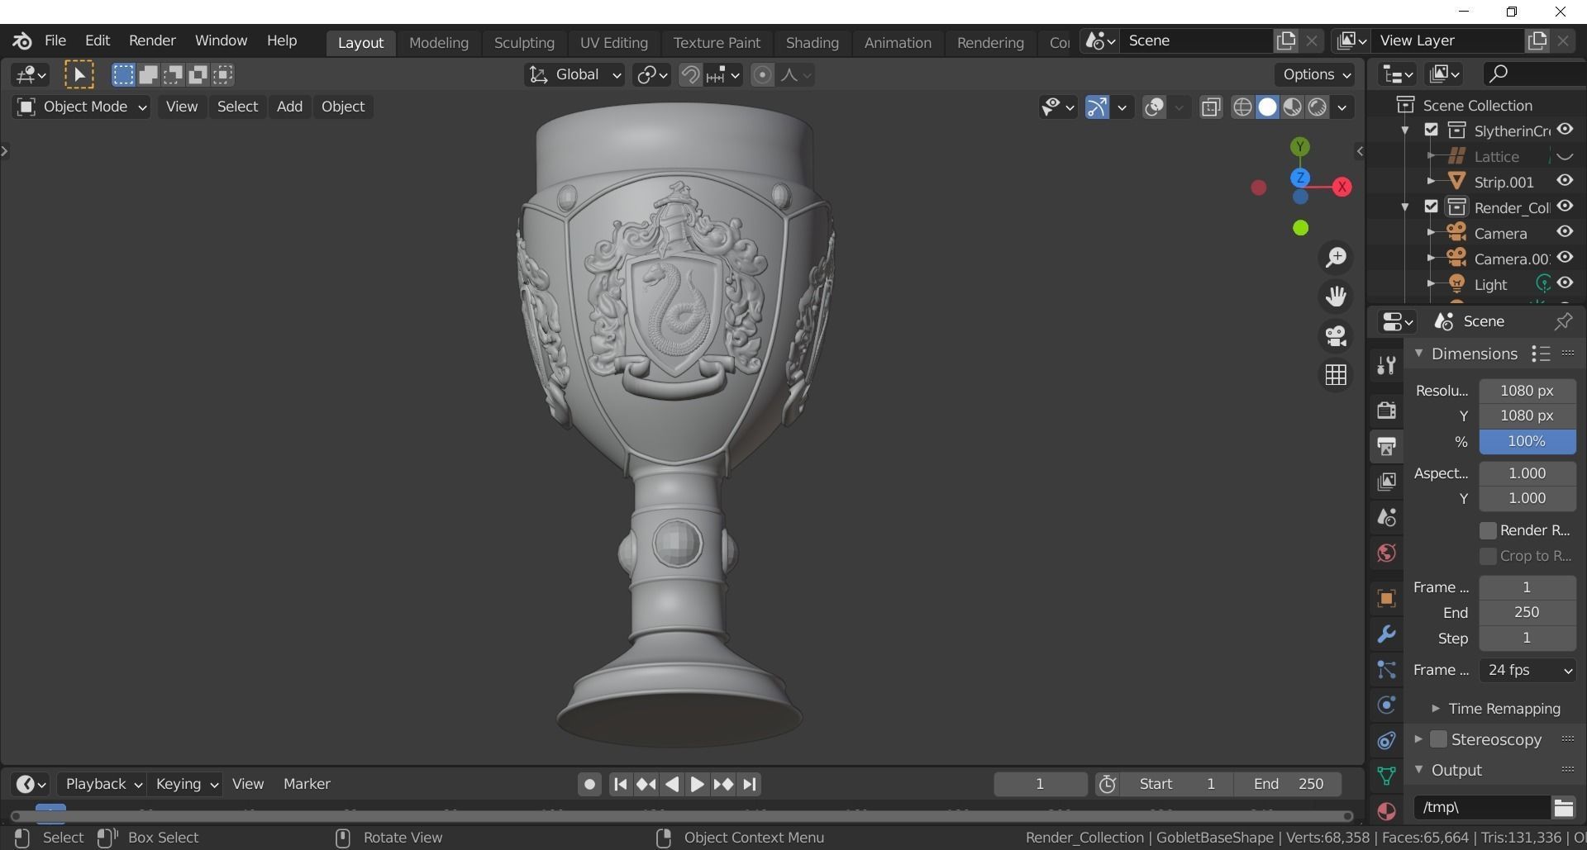Viewport: 1587px width, 850px height.
Task: Toggle proportional editing icon
Action: (x=762, y=75)
